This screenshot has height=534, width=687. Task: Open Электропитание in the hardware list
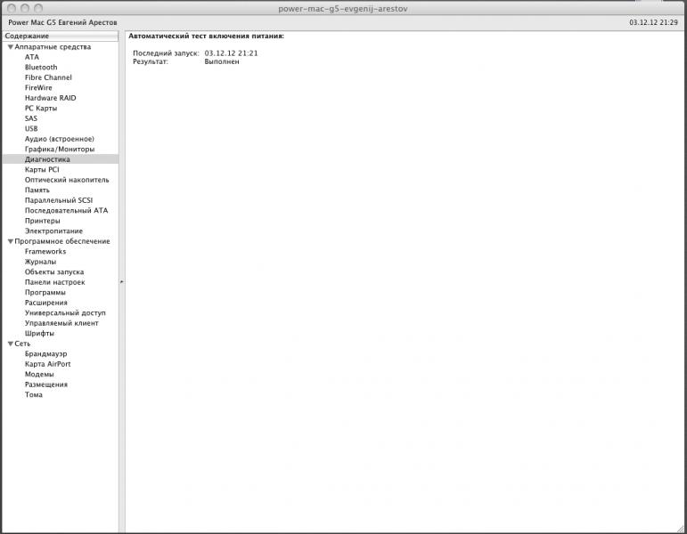[53, 231]
